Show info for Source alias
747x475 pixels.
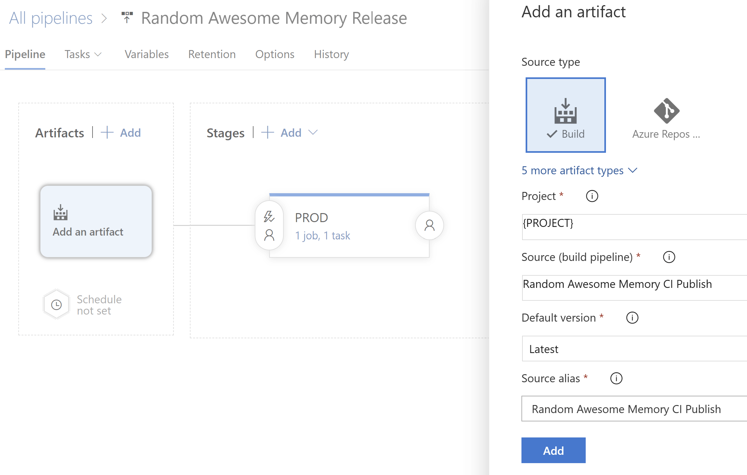(616, 378)
